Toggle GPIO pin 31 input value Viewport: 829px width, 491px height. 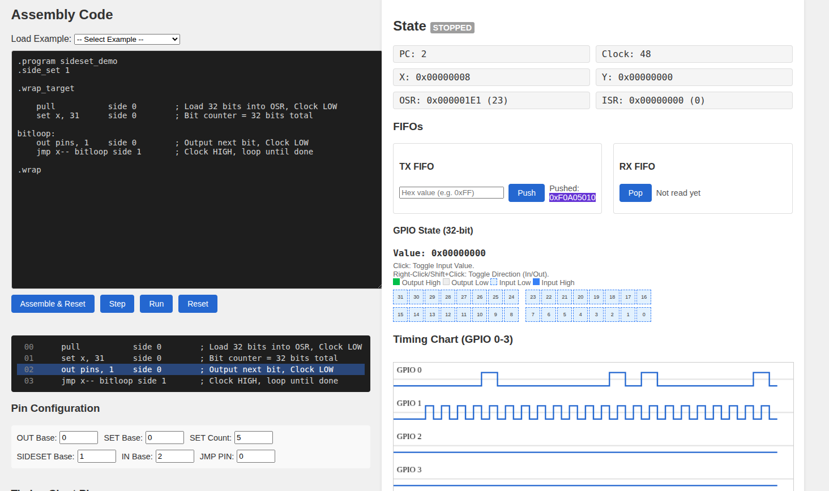tap(400, 296)
